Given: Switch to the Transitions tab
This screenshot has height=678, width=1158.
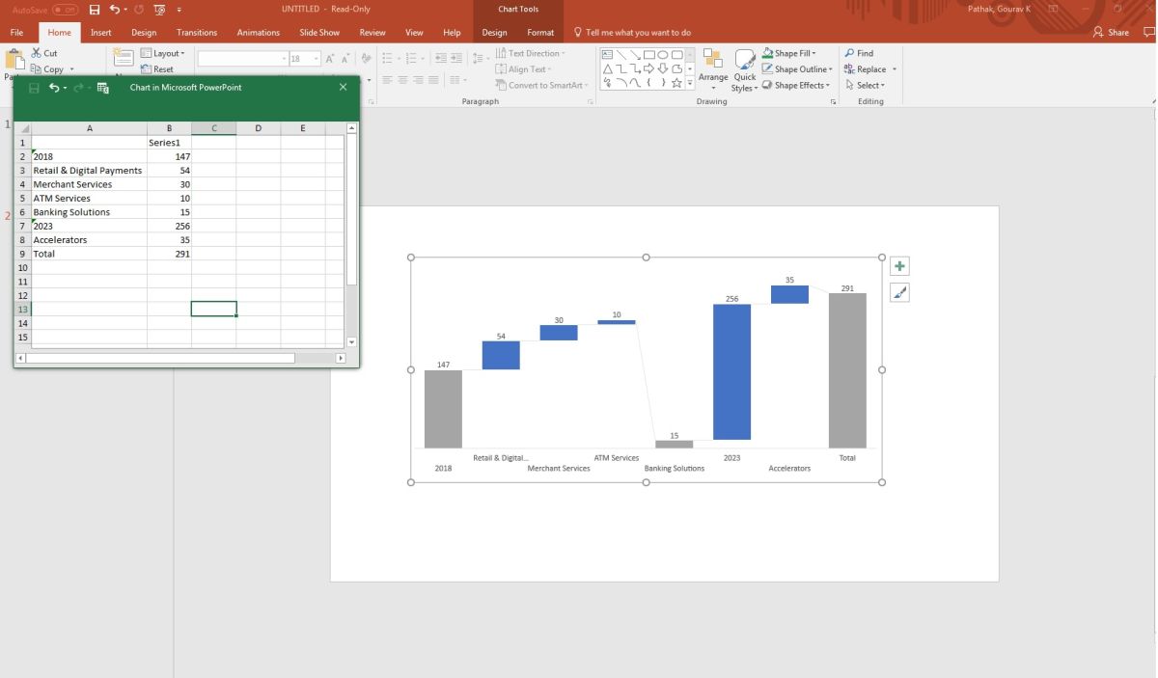Looking at the screenshot, I should click(197, 32).
